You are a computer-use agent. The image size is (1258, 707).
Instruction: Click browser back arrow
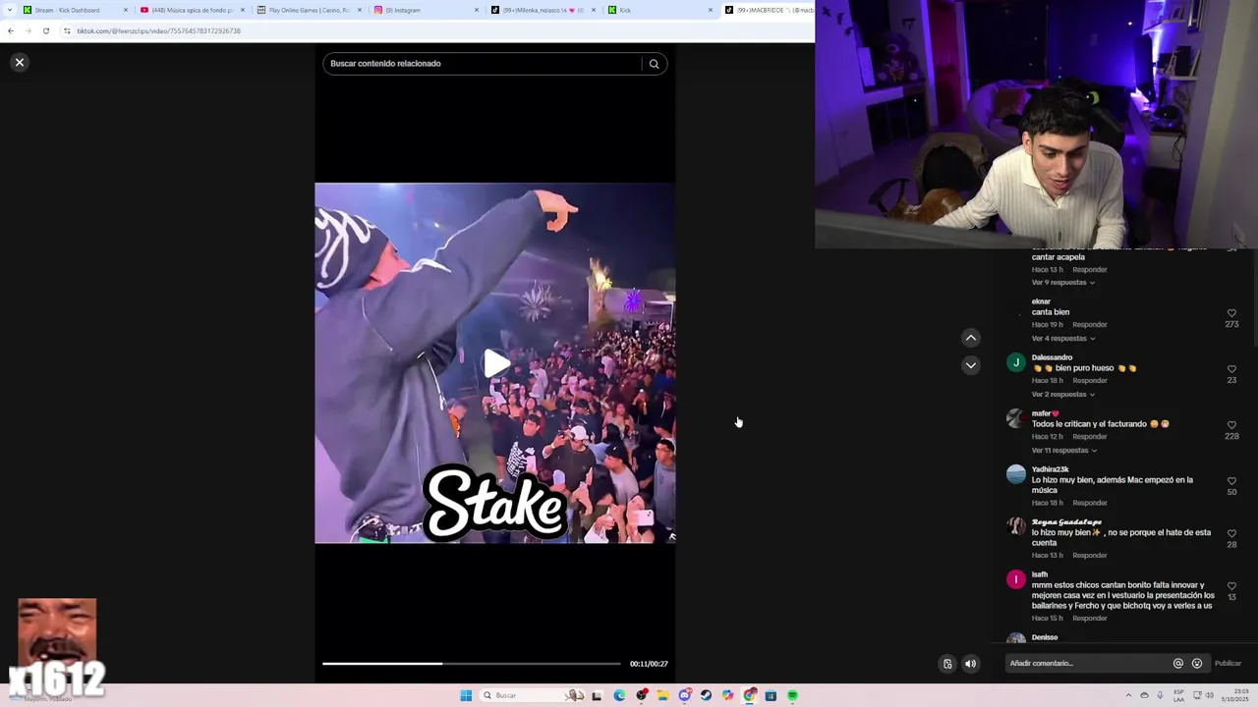click(x=10, y=30)
